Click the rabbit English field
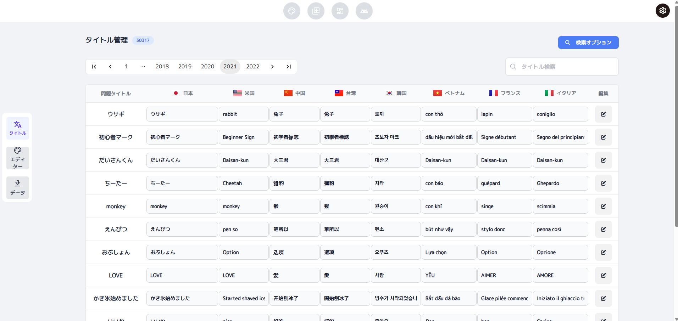The width and height of the screenshot is (678, 321). (244, 114)
